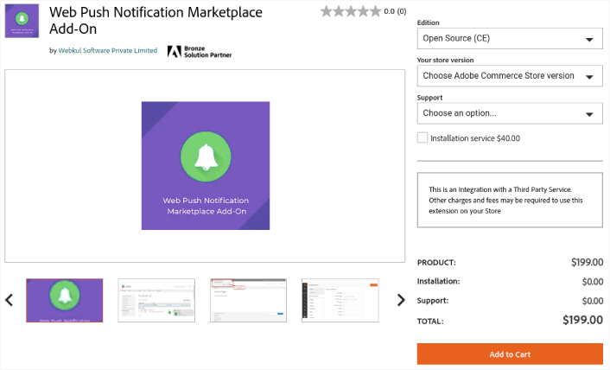The width and height of the screenshot is (610, 370).
Task: Click the rating count 0.0 (0)
Action: tap(395, 12)
